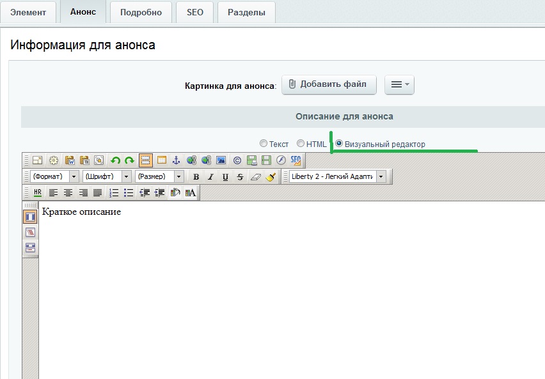545x379 pixels.
Task: Select the Визуальный редактор radio option
Action: [x=339, y=143]
